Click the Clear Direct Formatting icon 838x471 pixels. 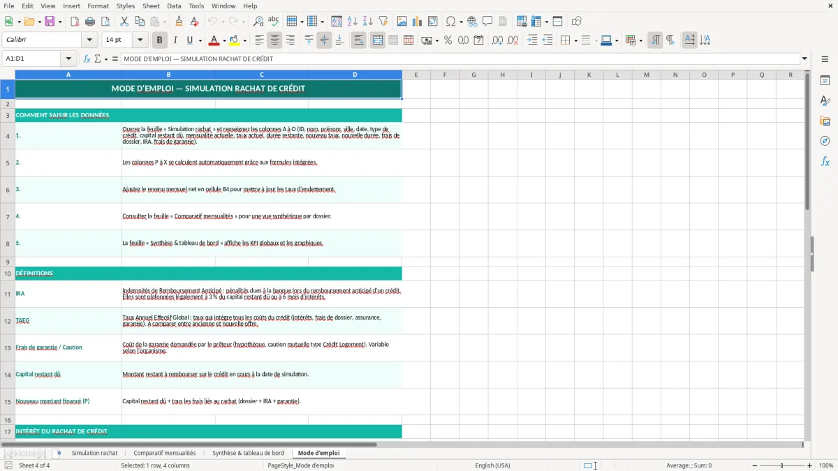coord(194,22)
